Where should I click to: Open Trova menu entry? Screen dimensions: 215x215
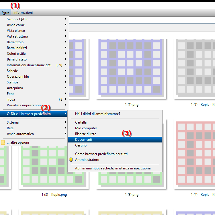click(x=34, y=99)
